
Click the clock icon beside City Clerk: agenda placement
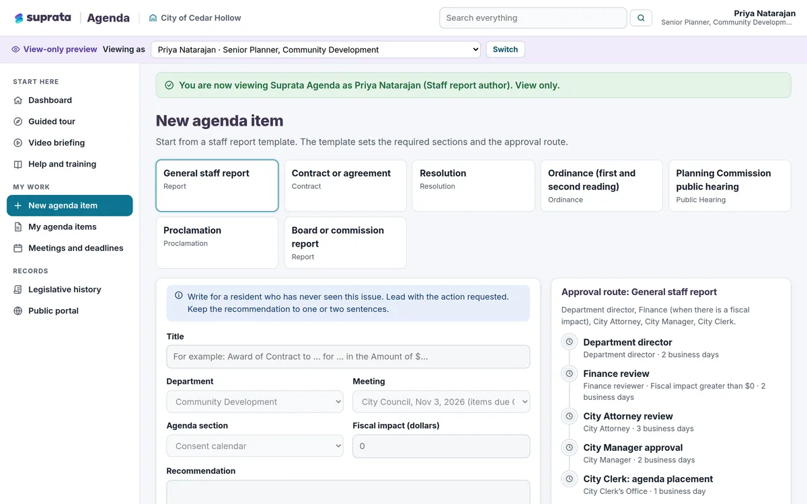pyautogui.click(x=570, y=479)
